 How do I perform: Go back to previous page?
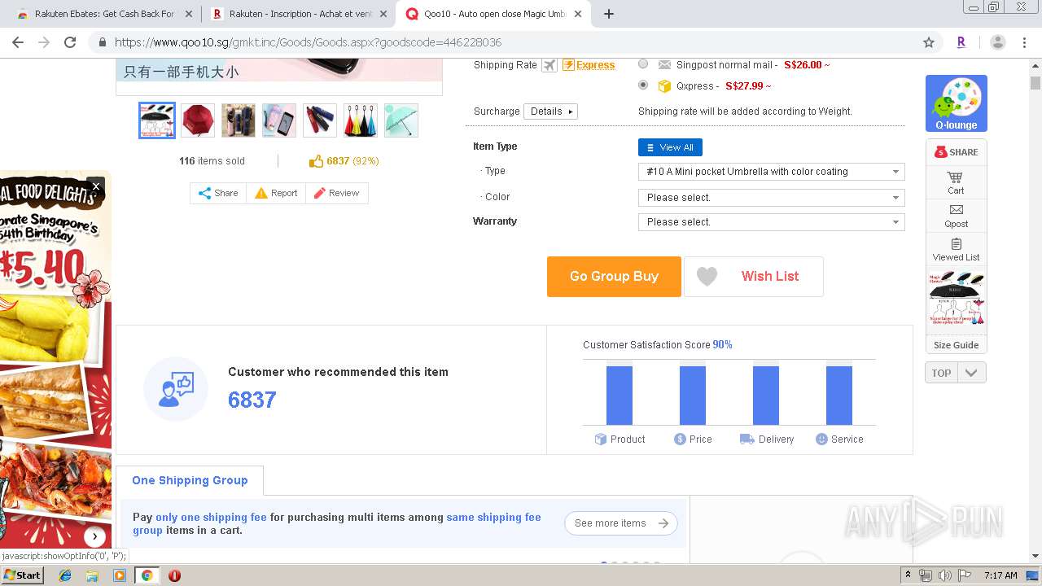click(18, 42)
